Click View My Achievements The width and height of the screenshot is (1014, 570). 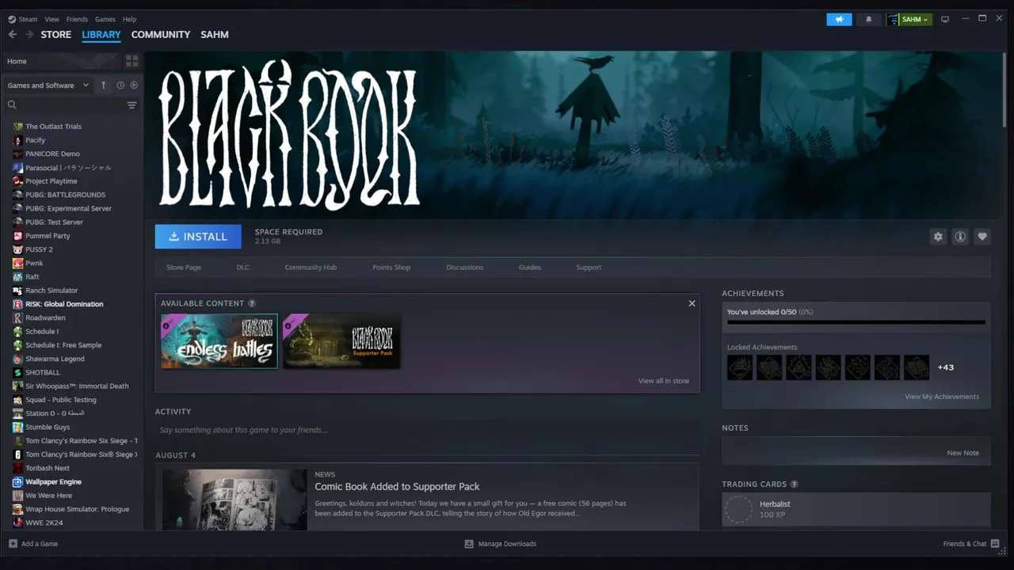pyautogui.click(x=942, y=397)
